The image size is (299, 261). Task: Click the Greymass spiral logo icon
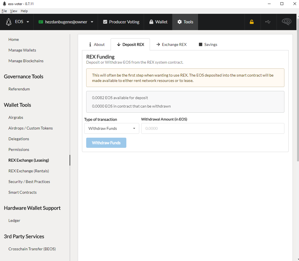(x=286, y=22)
